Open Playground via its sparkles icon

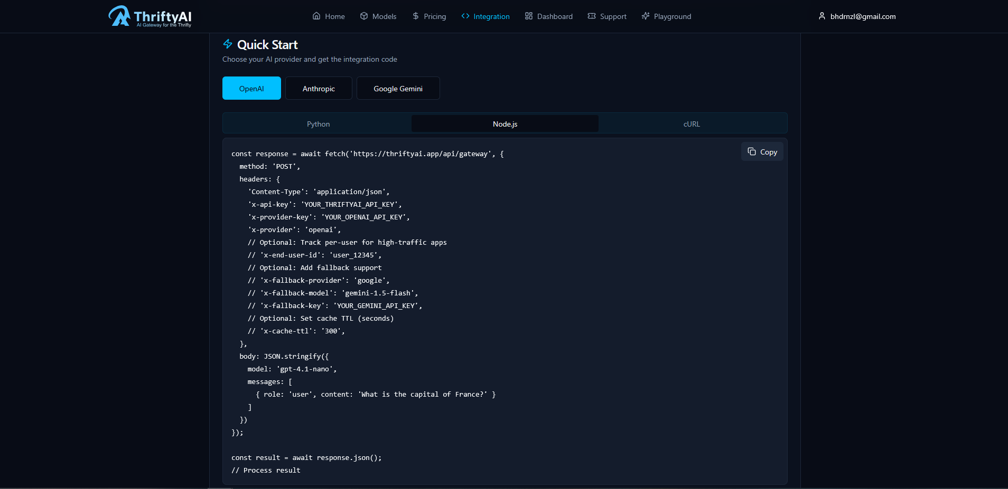(x=646, y=16)
